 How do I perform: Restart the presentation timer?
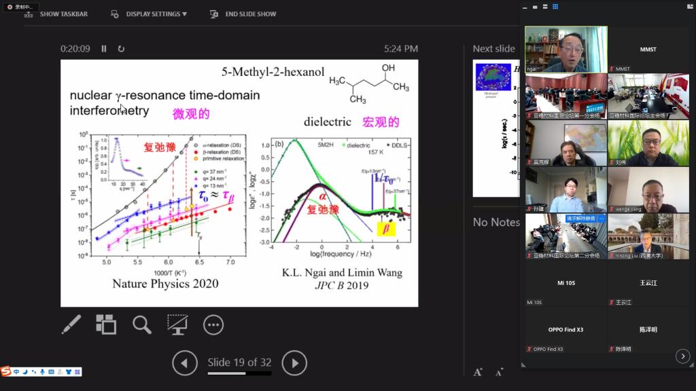(121, 49)
